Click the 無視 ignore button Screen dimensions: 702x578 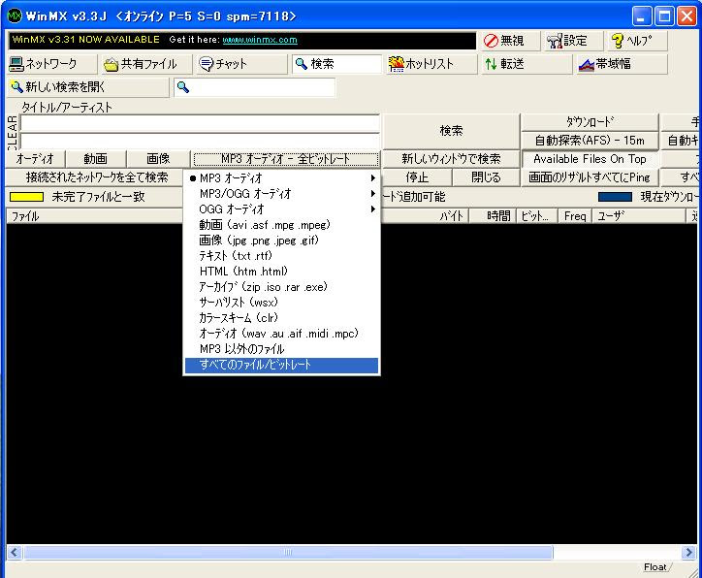pyautogui.click(x=510, y=41)
